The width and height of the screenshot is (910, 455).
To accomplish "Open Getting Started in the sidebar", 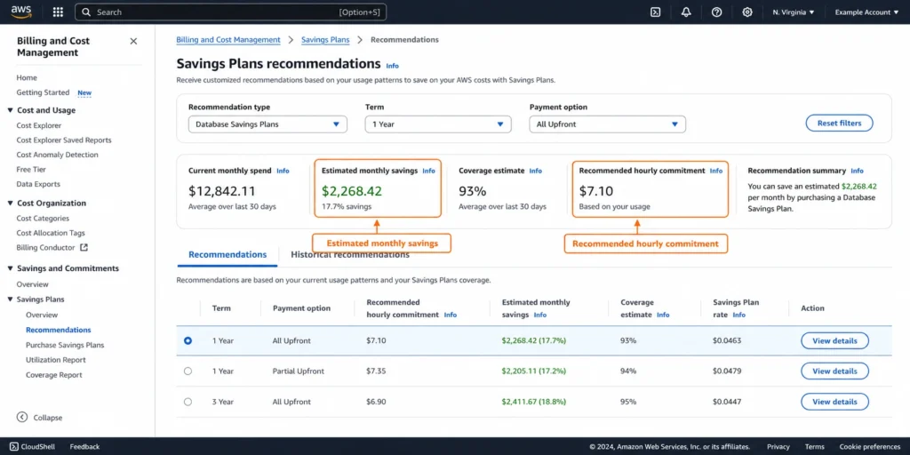I will tap(43, 92).
